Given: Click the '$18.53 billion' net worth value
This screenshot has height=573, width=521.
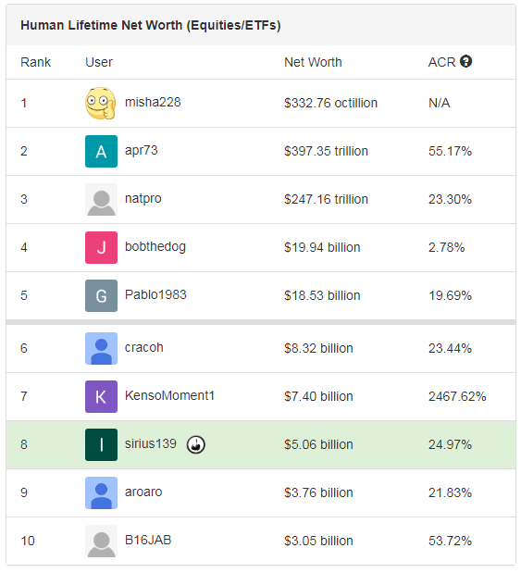Looking at the screenshot, I should [x=322, y=295].
